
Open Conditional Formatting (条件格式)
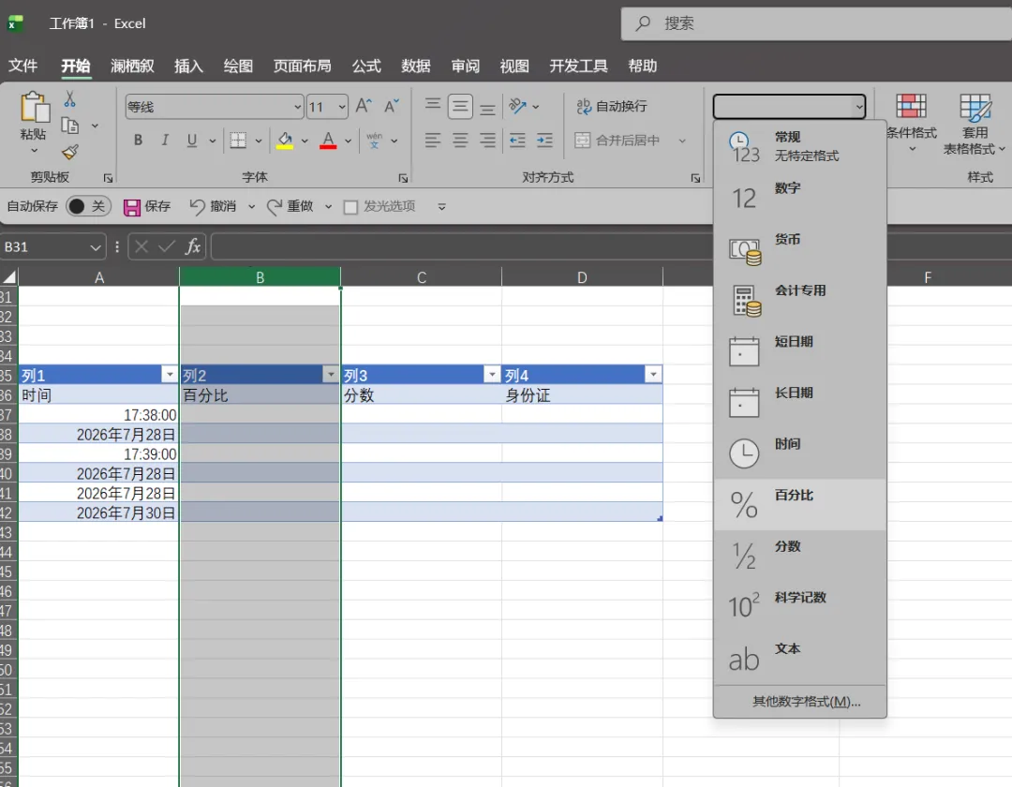pos(912,123)
